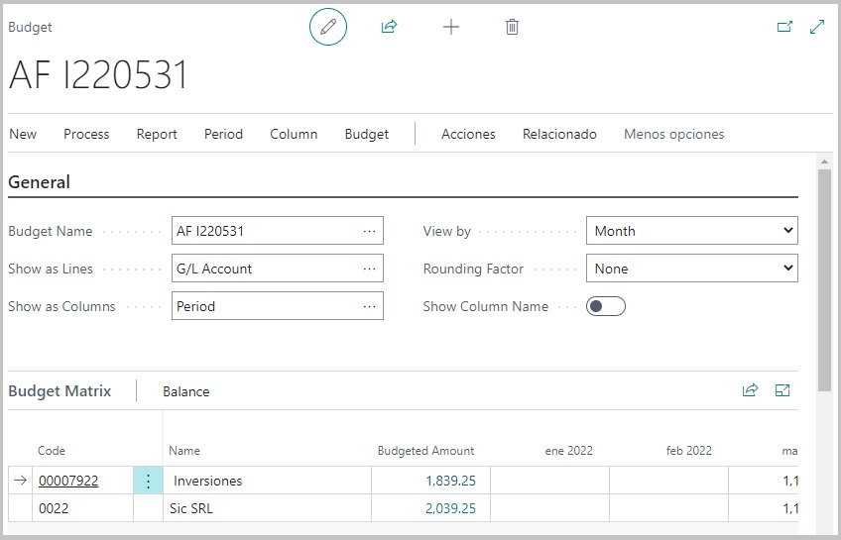This screenshot has width=841, height=540.
Task: Open code link 00007922
Action: pos(68,481)
